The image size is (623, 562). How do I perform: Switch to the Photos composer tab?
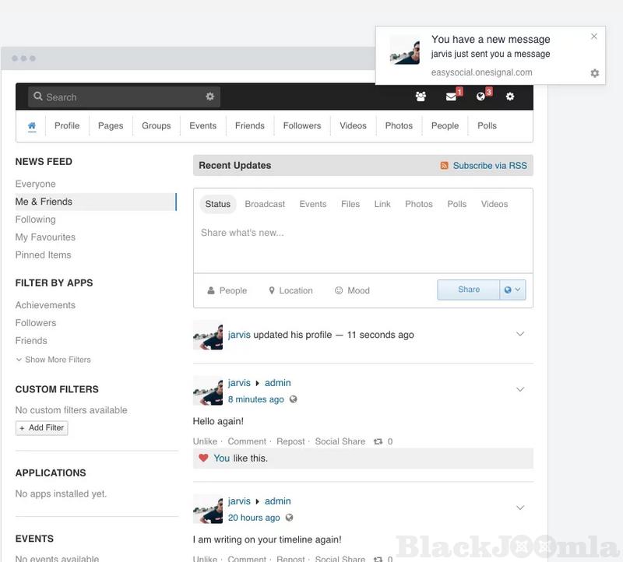[418, 204]
